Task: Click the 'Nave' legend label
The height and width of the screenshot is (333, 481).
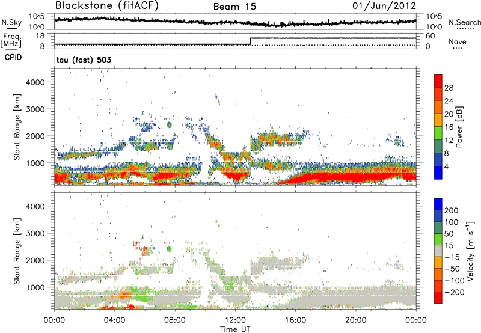Action: coord(458,41)
